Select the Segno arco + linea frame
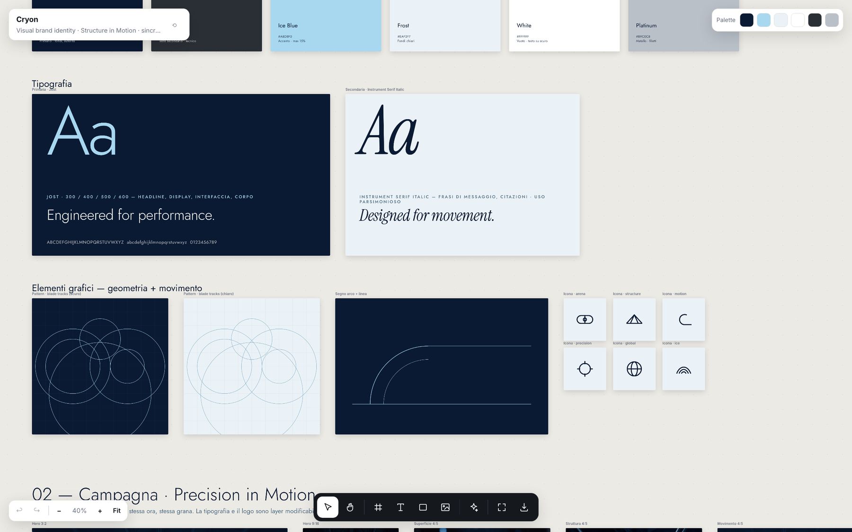The height and width of the screenshot is (532, 852). (442, 366)
